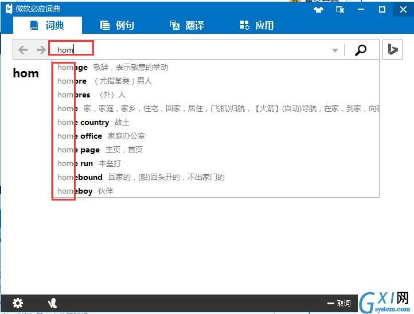Open the skin shirt icon in title bar
Viewport: 414px width, 314px height.
click(318, 10)
